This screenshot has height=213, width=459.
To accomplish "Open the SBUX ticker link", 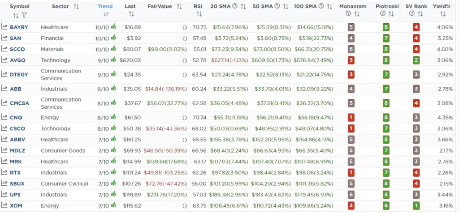I will 17,183.
